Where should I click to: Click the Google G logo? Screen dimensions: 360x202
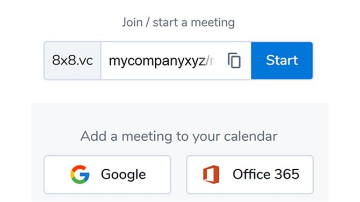[x=80, y=175]
